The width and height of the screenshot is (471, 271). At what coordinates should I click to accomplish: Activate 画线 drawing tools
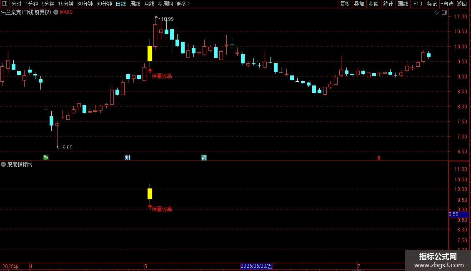403,4
